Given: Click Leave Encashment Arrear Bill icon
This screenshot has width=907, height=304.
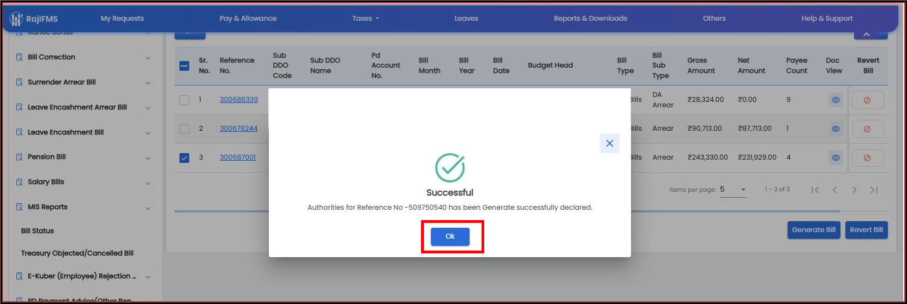Looking at the screenshot, I should tap(20, 107).
